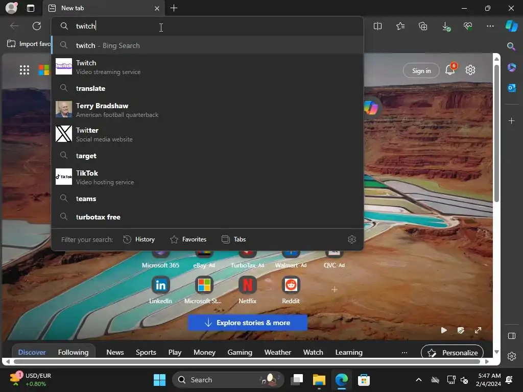The image size is (523, 392).
Task: Select the TikTok Video hosting service suggestion
Action: (207, 177)
